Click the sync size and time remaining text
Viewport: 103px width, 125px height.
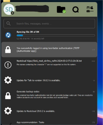pyautogui.click(x=30, y=39)
